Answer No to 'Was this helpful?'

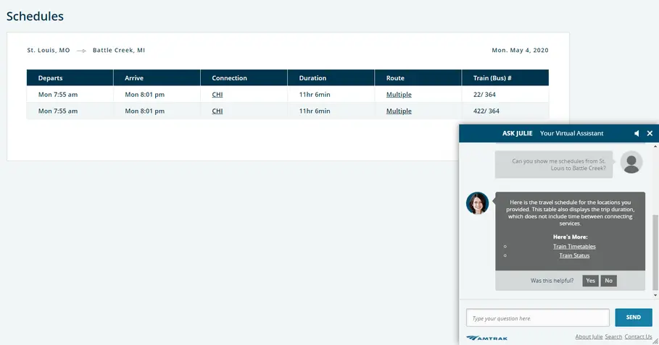(x=608, y=281)
